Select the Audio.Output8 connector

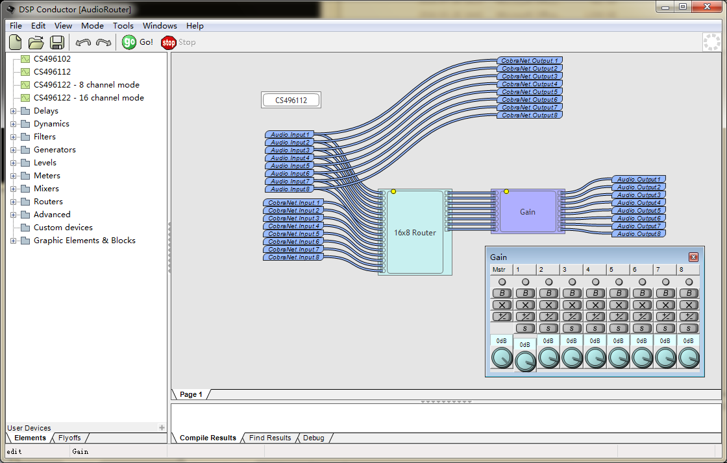[x=639, y=234]
